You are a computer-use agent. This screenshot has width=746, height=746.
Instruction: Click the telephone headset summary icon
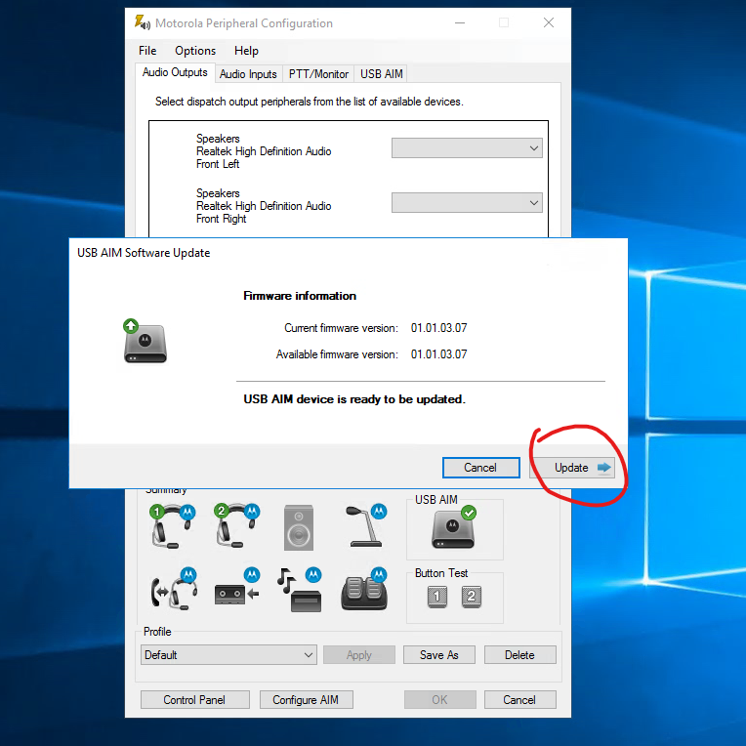pos(174,589)
